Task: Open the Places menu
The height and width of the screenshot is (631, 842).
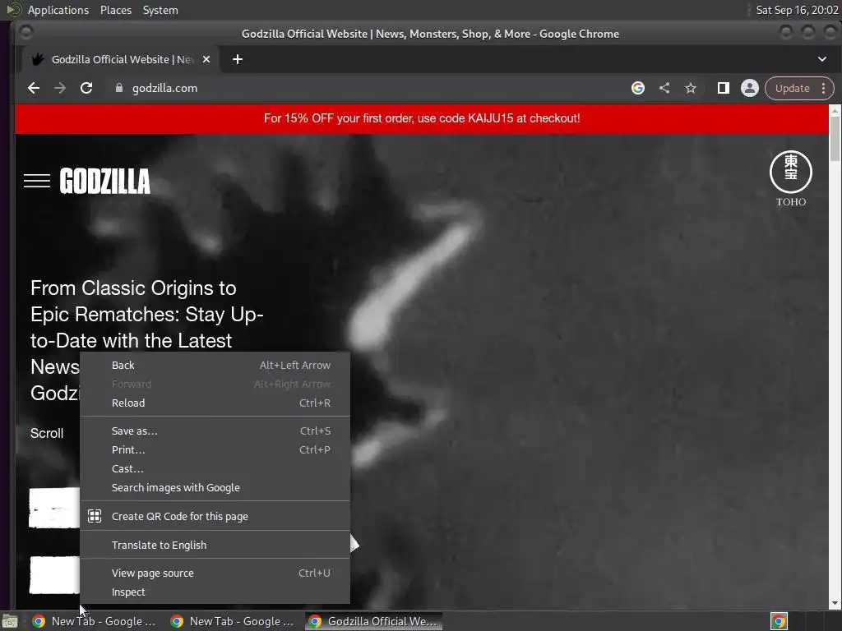Action: pos(116,10)
